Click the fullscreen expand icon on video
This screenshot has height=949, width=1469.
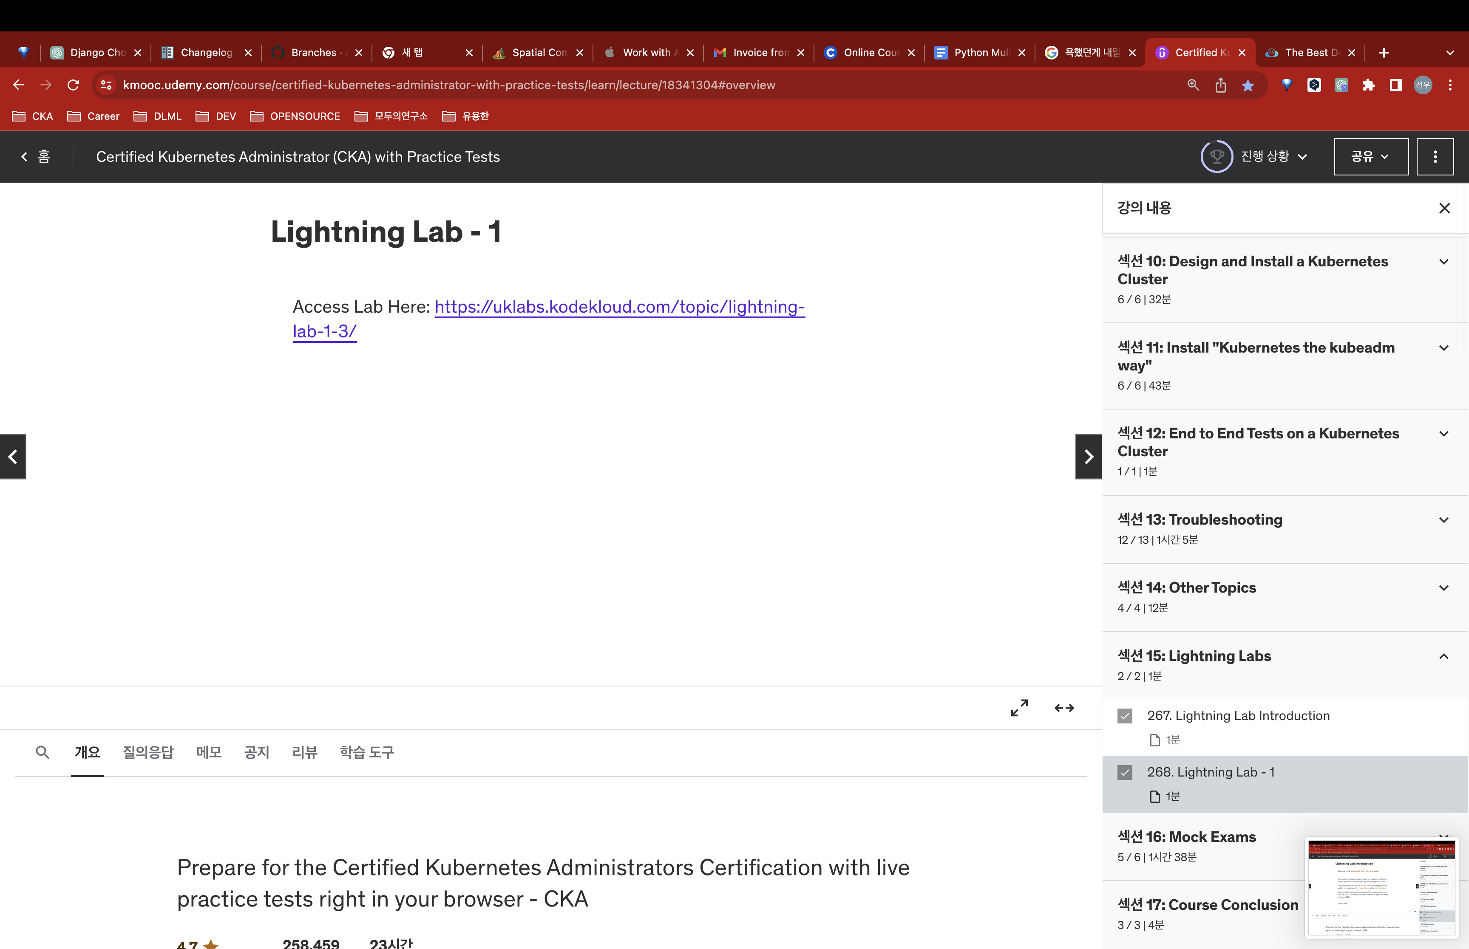tap(1018, 707)
